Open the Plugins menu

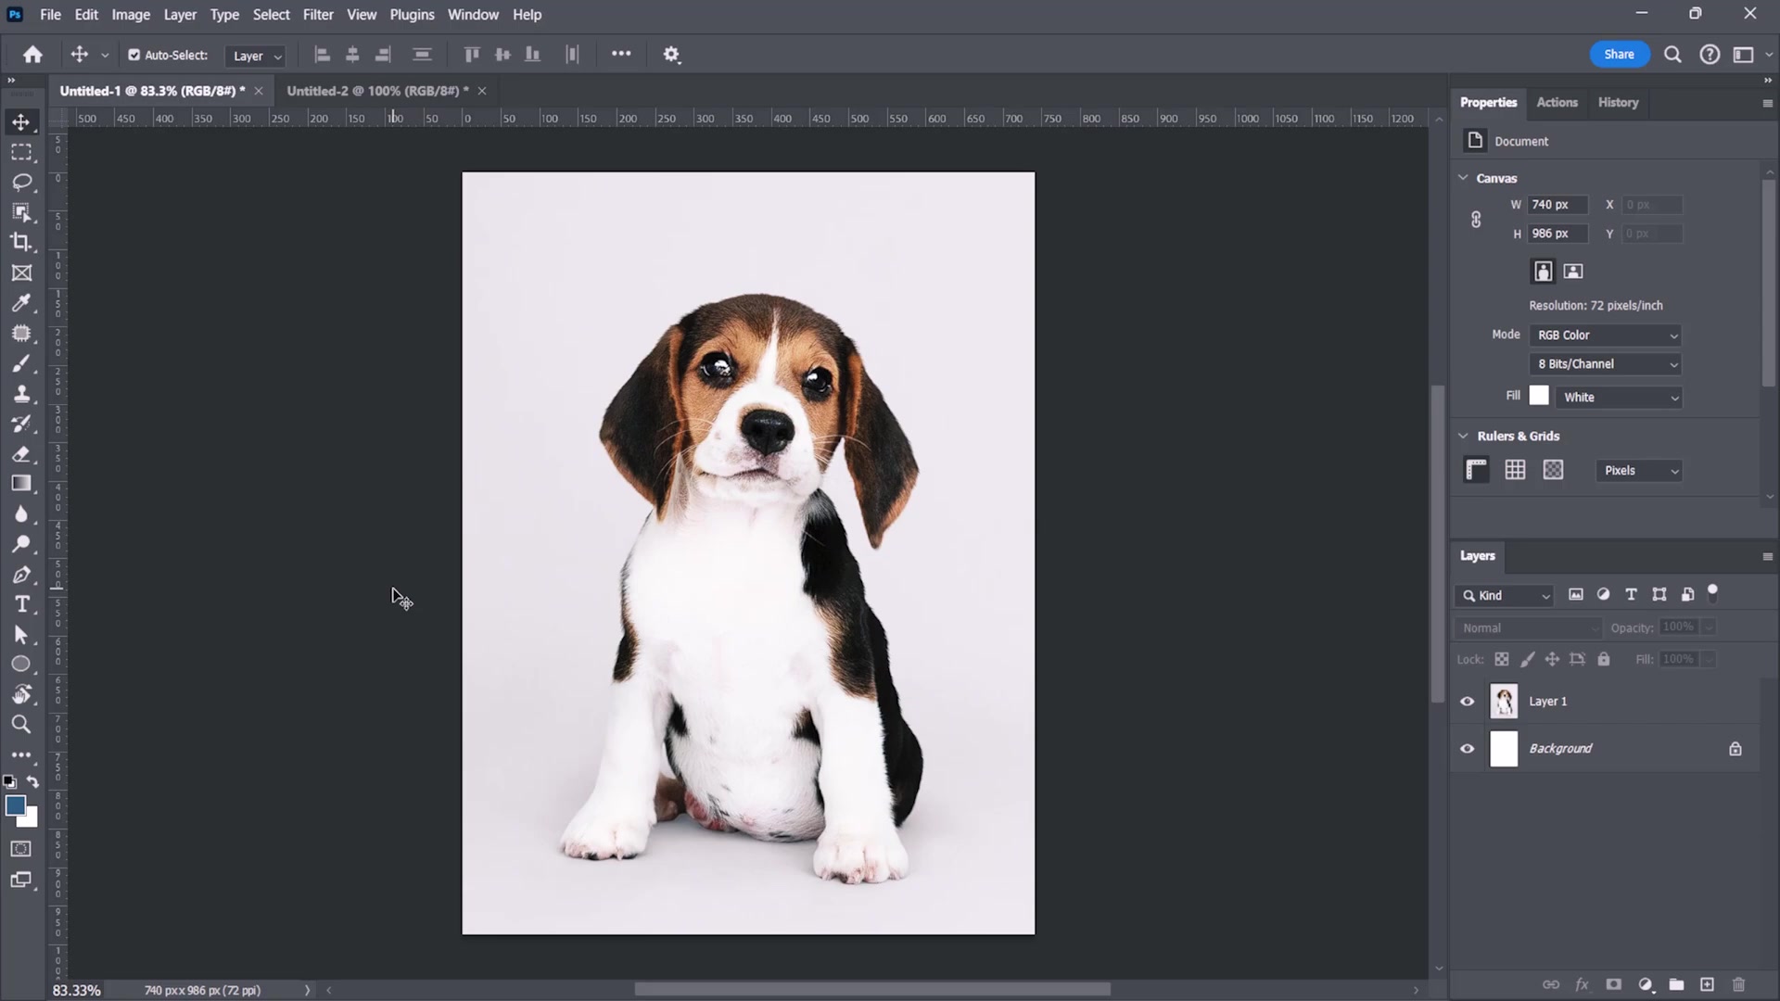coord(412,15)
